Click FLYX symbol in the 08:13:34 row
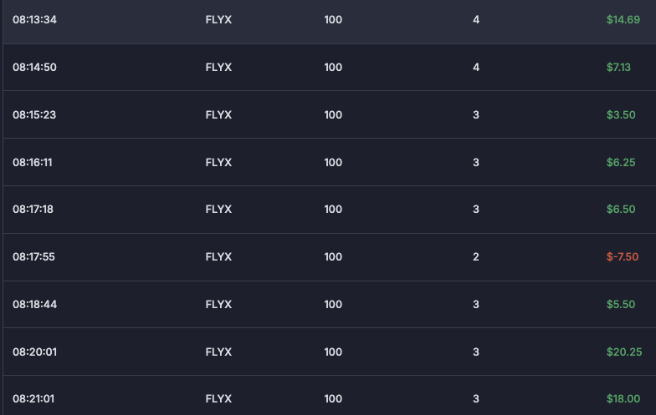 point(218,19)
